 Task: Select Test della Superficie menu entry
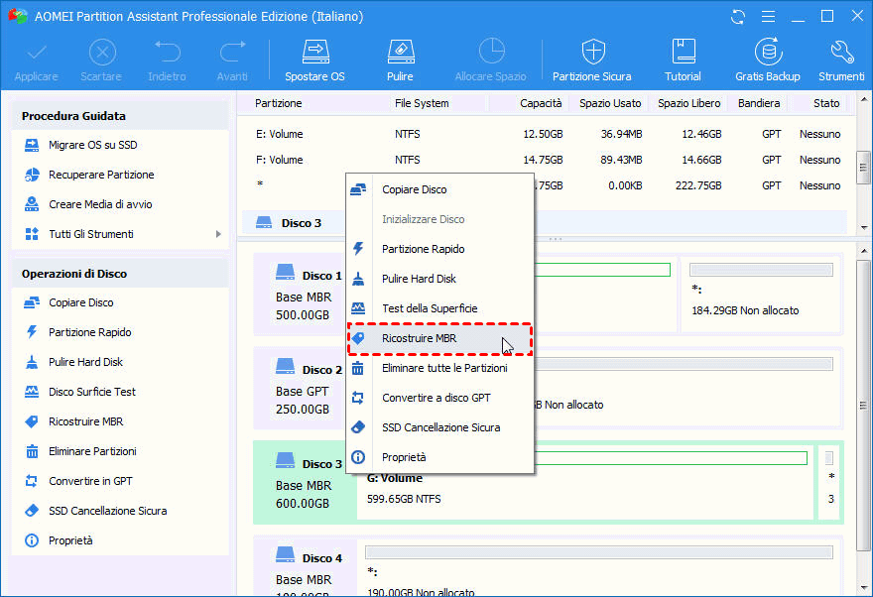pos(439,308)
